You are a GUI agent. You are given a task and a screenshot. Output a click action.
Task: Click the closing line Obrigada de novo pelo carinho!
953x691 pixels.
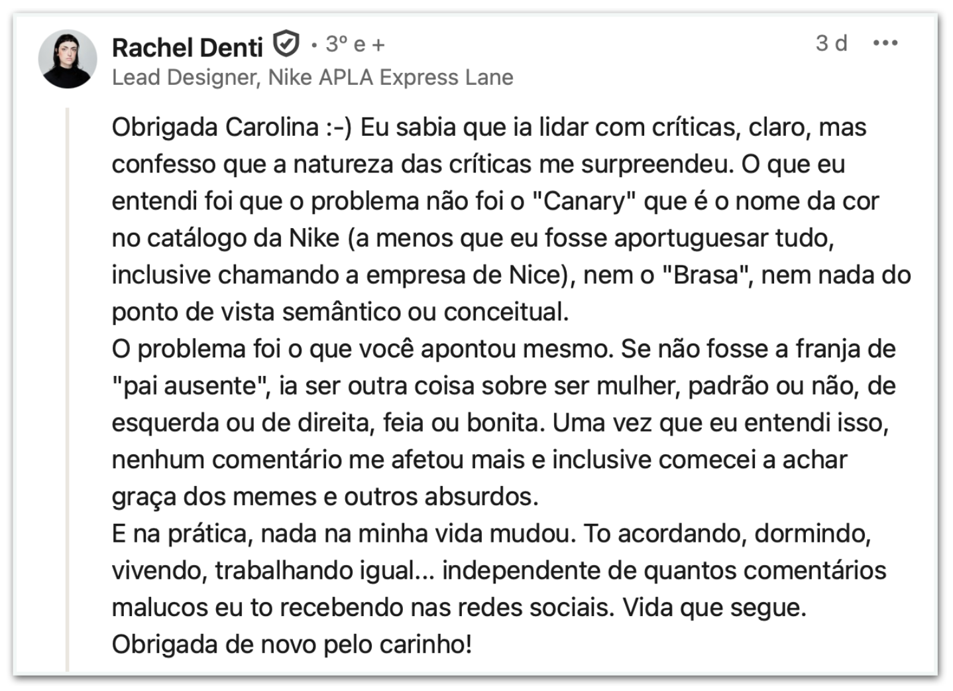point(292,644)
